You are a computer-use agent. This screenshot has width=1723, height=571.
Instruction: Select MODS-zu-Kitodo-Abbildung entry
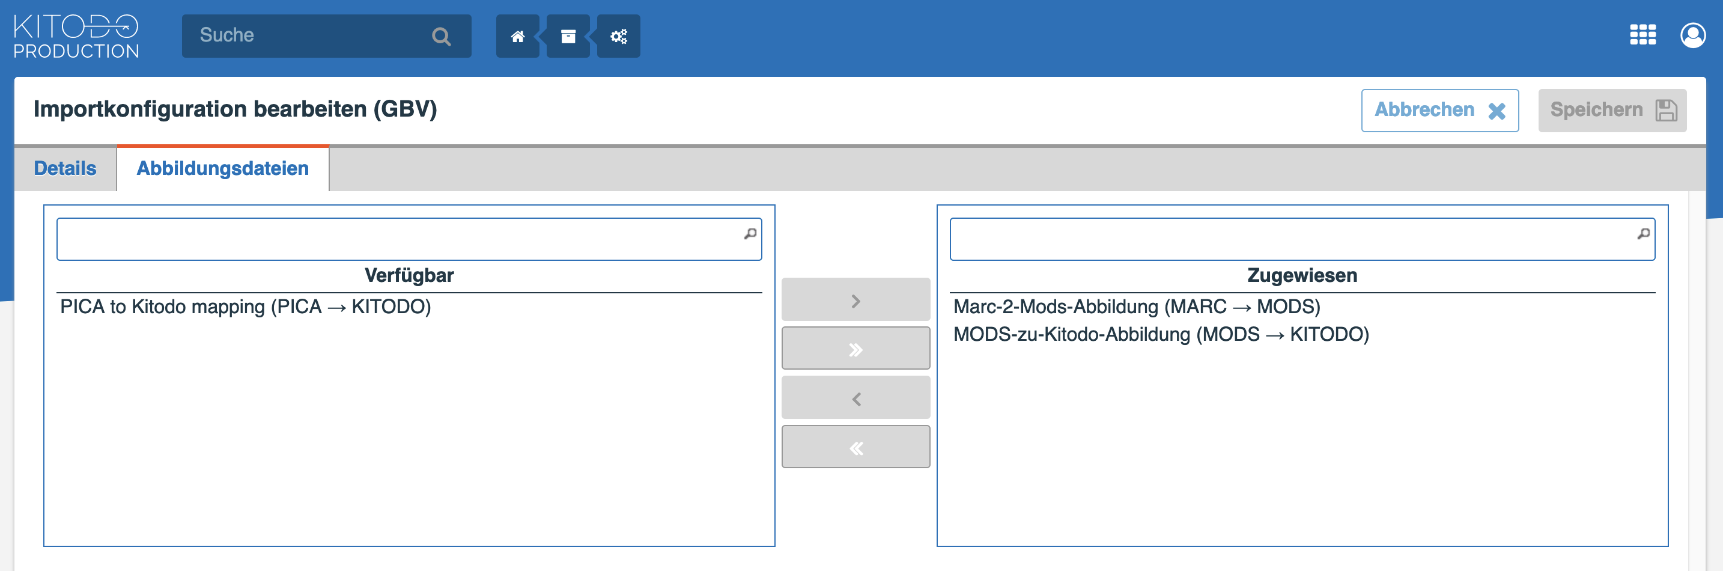[x=1302, y=334]
